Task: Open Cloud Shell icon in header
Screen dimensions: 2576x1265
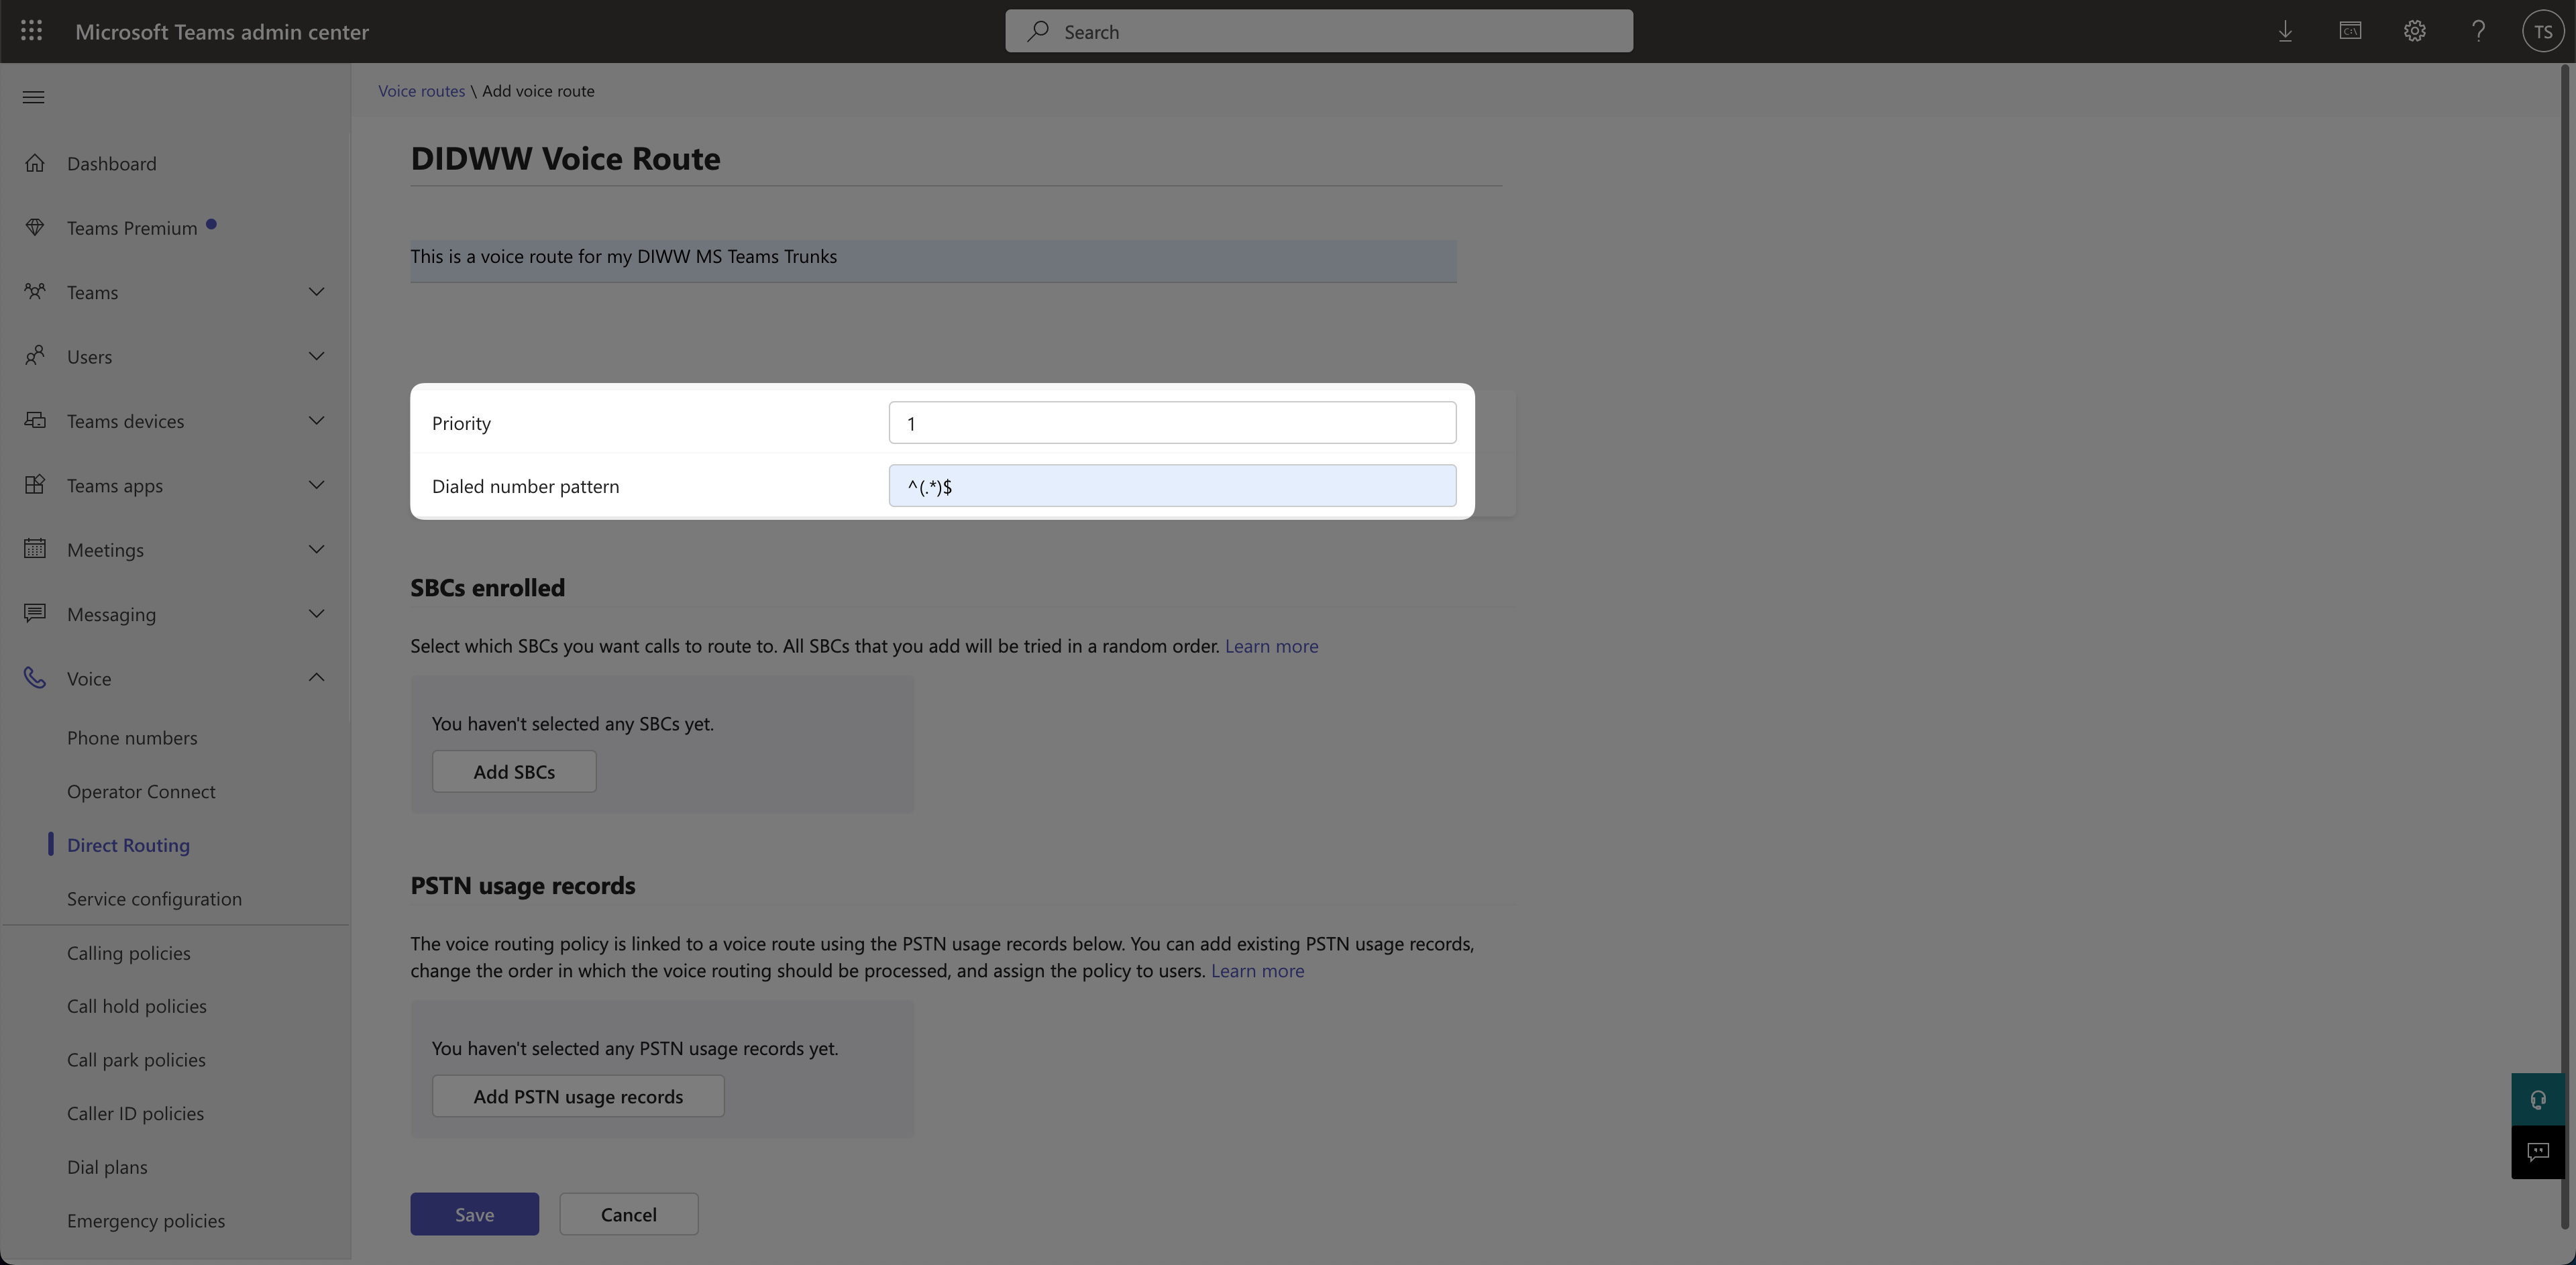Action: 2350,31
